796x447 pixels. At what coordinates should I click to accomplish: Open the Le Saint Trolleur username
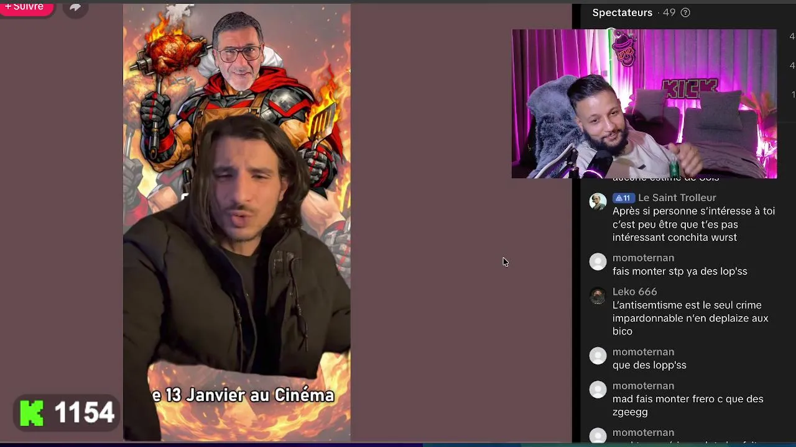pyautogui.click(x=677, y=197)
